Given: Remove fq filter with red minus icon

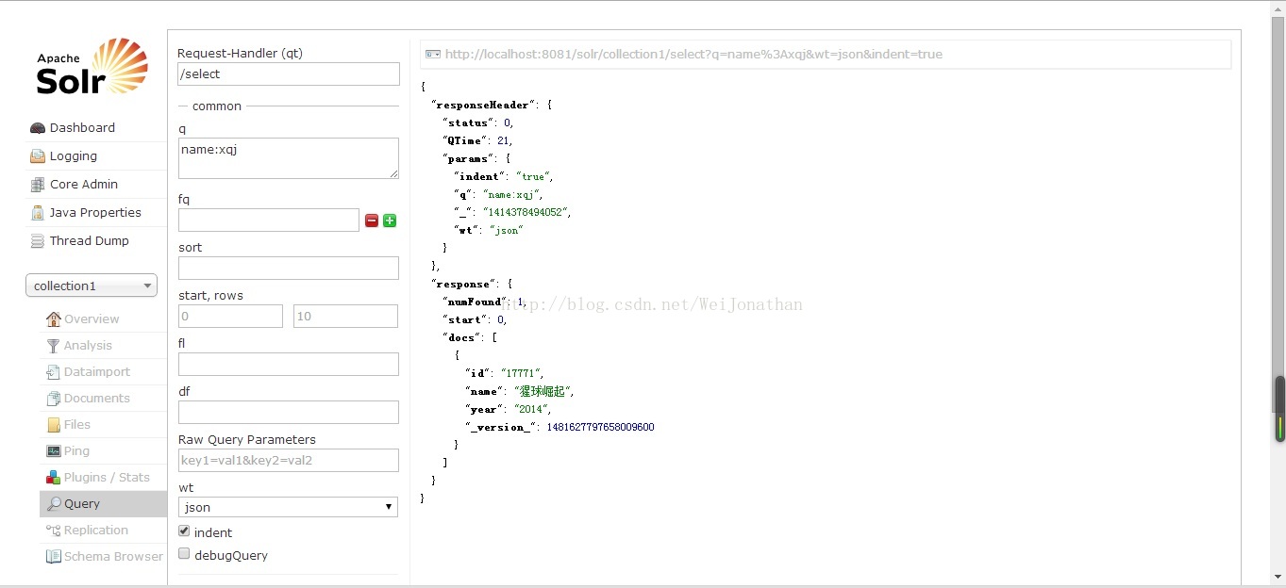Looking at the screenshot, I should click(x=372, y=220).
